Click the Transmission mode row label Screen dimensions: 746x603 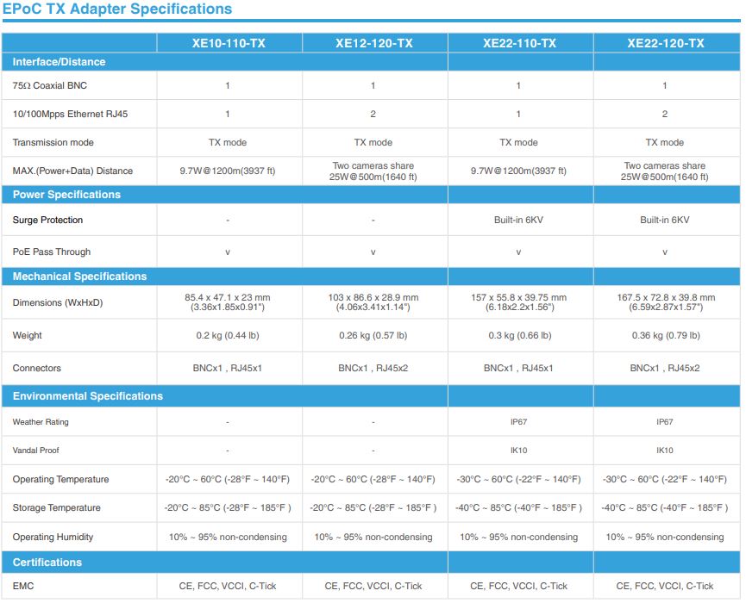[x=53, y=142]
